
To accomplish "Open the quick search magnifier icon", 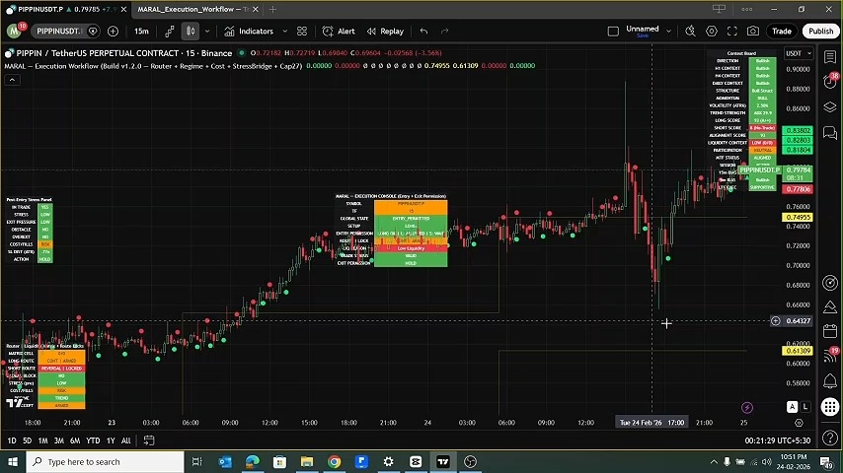I will 690,32.
